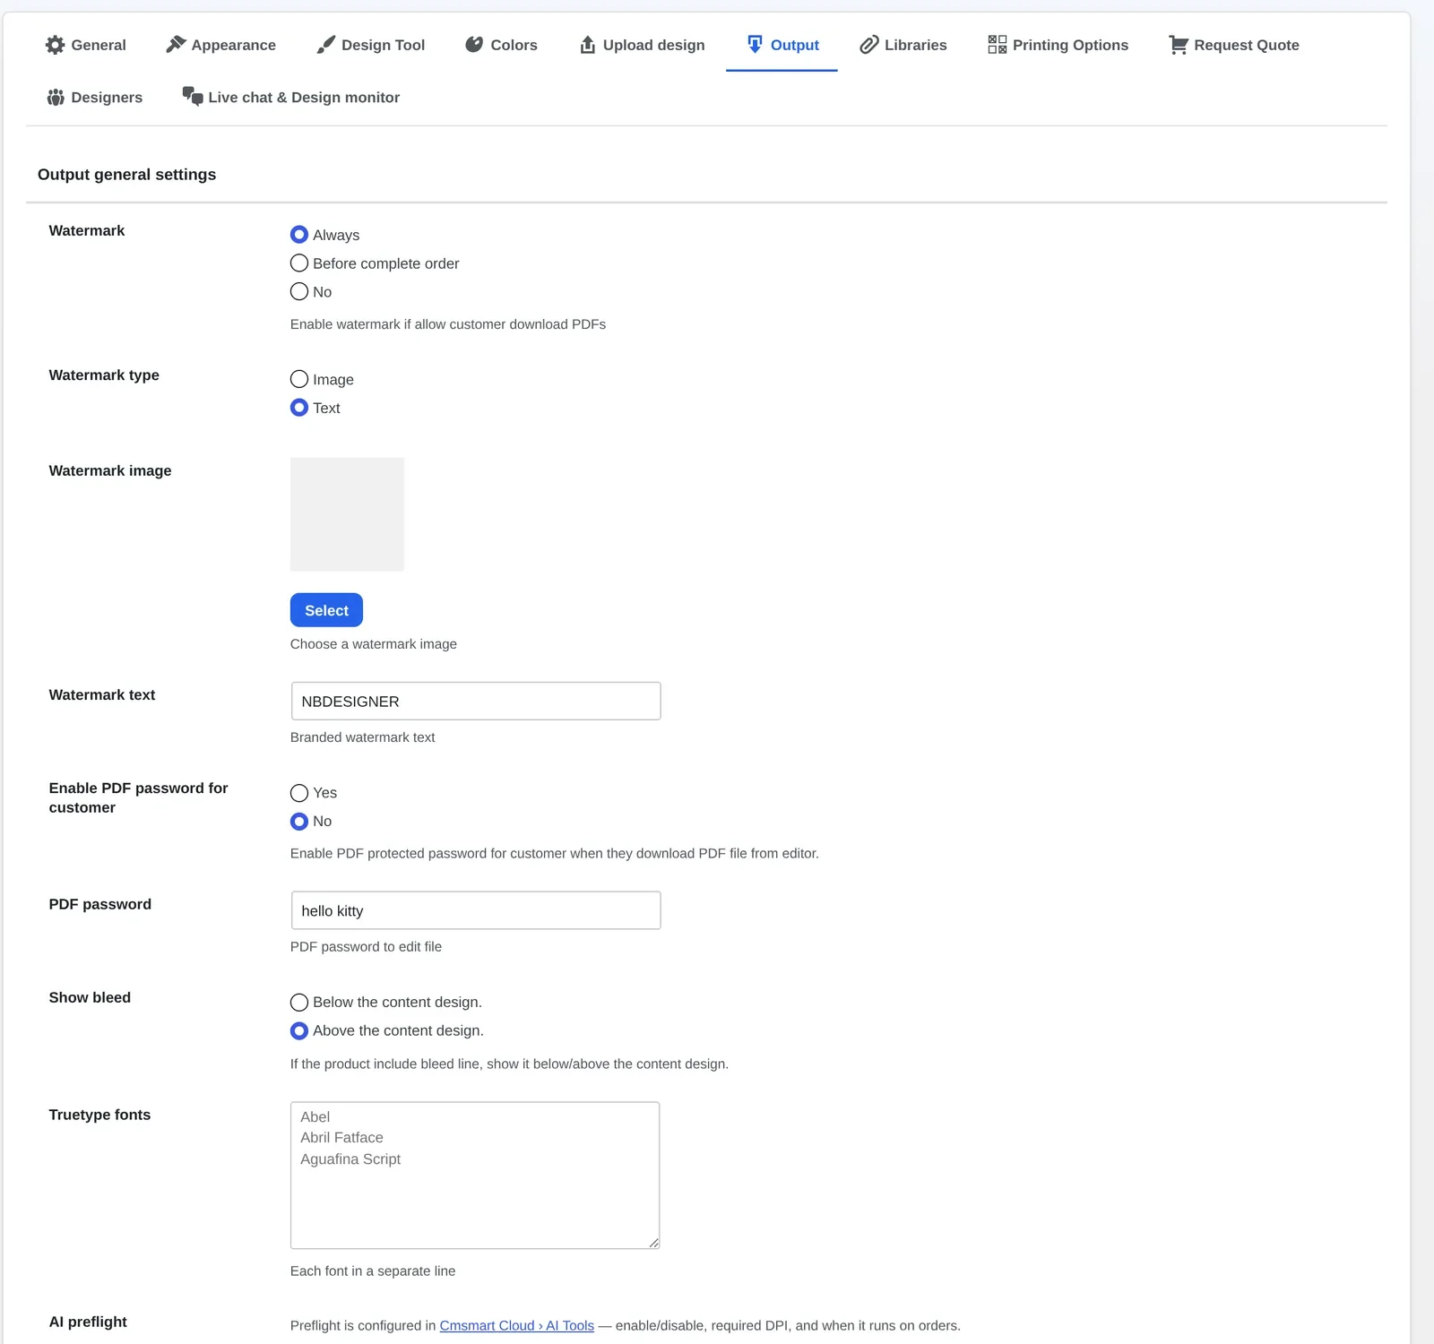
Task: Click the Truetype fonts textarea resize handle
Action: click(x=653, y=1243)
